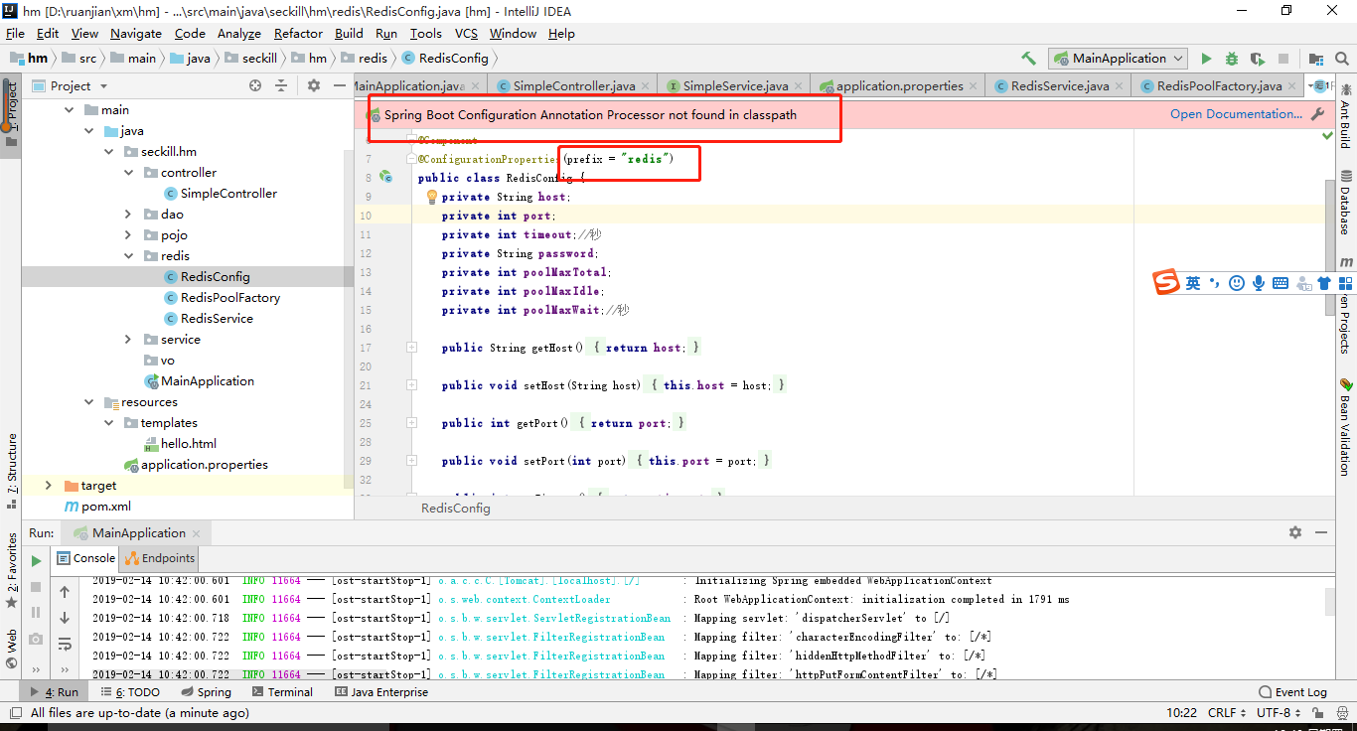Open the Sogou skin shirt icon
Image resolution: width=1357 pixels, height=731 pixels.
click(1324, 283)
